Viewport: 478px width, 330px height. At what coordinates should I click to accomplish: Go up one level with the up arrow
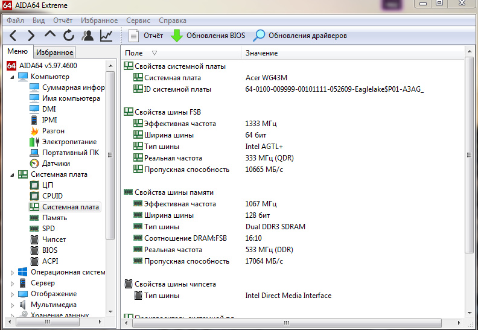(50, 35)
